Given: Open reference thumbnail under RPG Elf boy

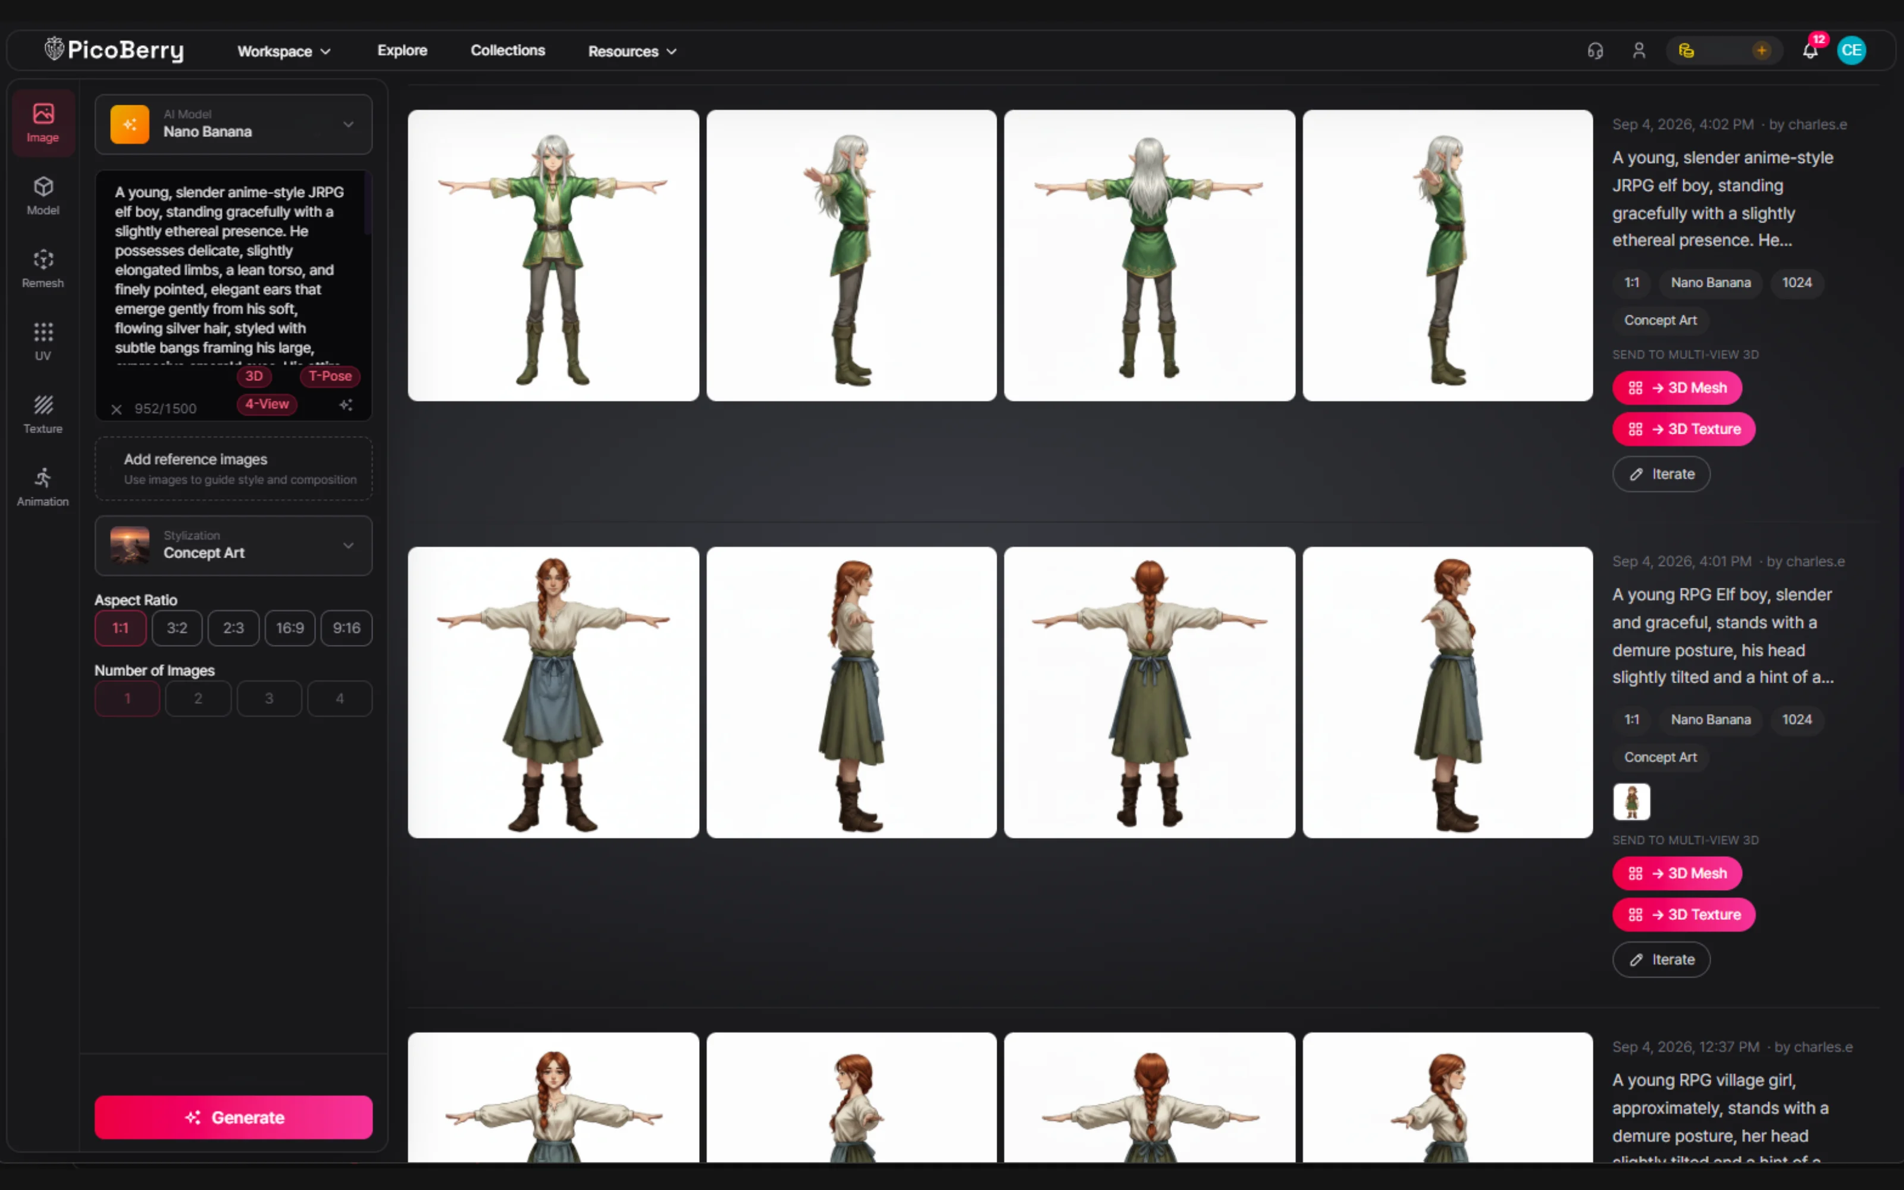Looking at the screenshot, I should 1631,802.
